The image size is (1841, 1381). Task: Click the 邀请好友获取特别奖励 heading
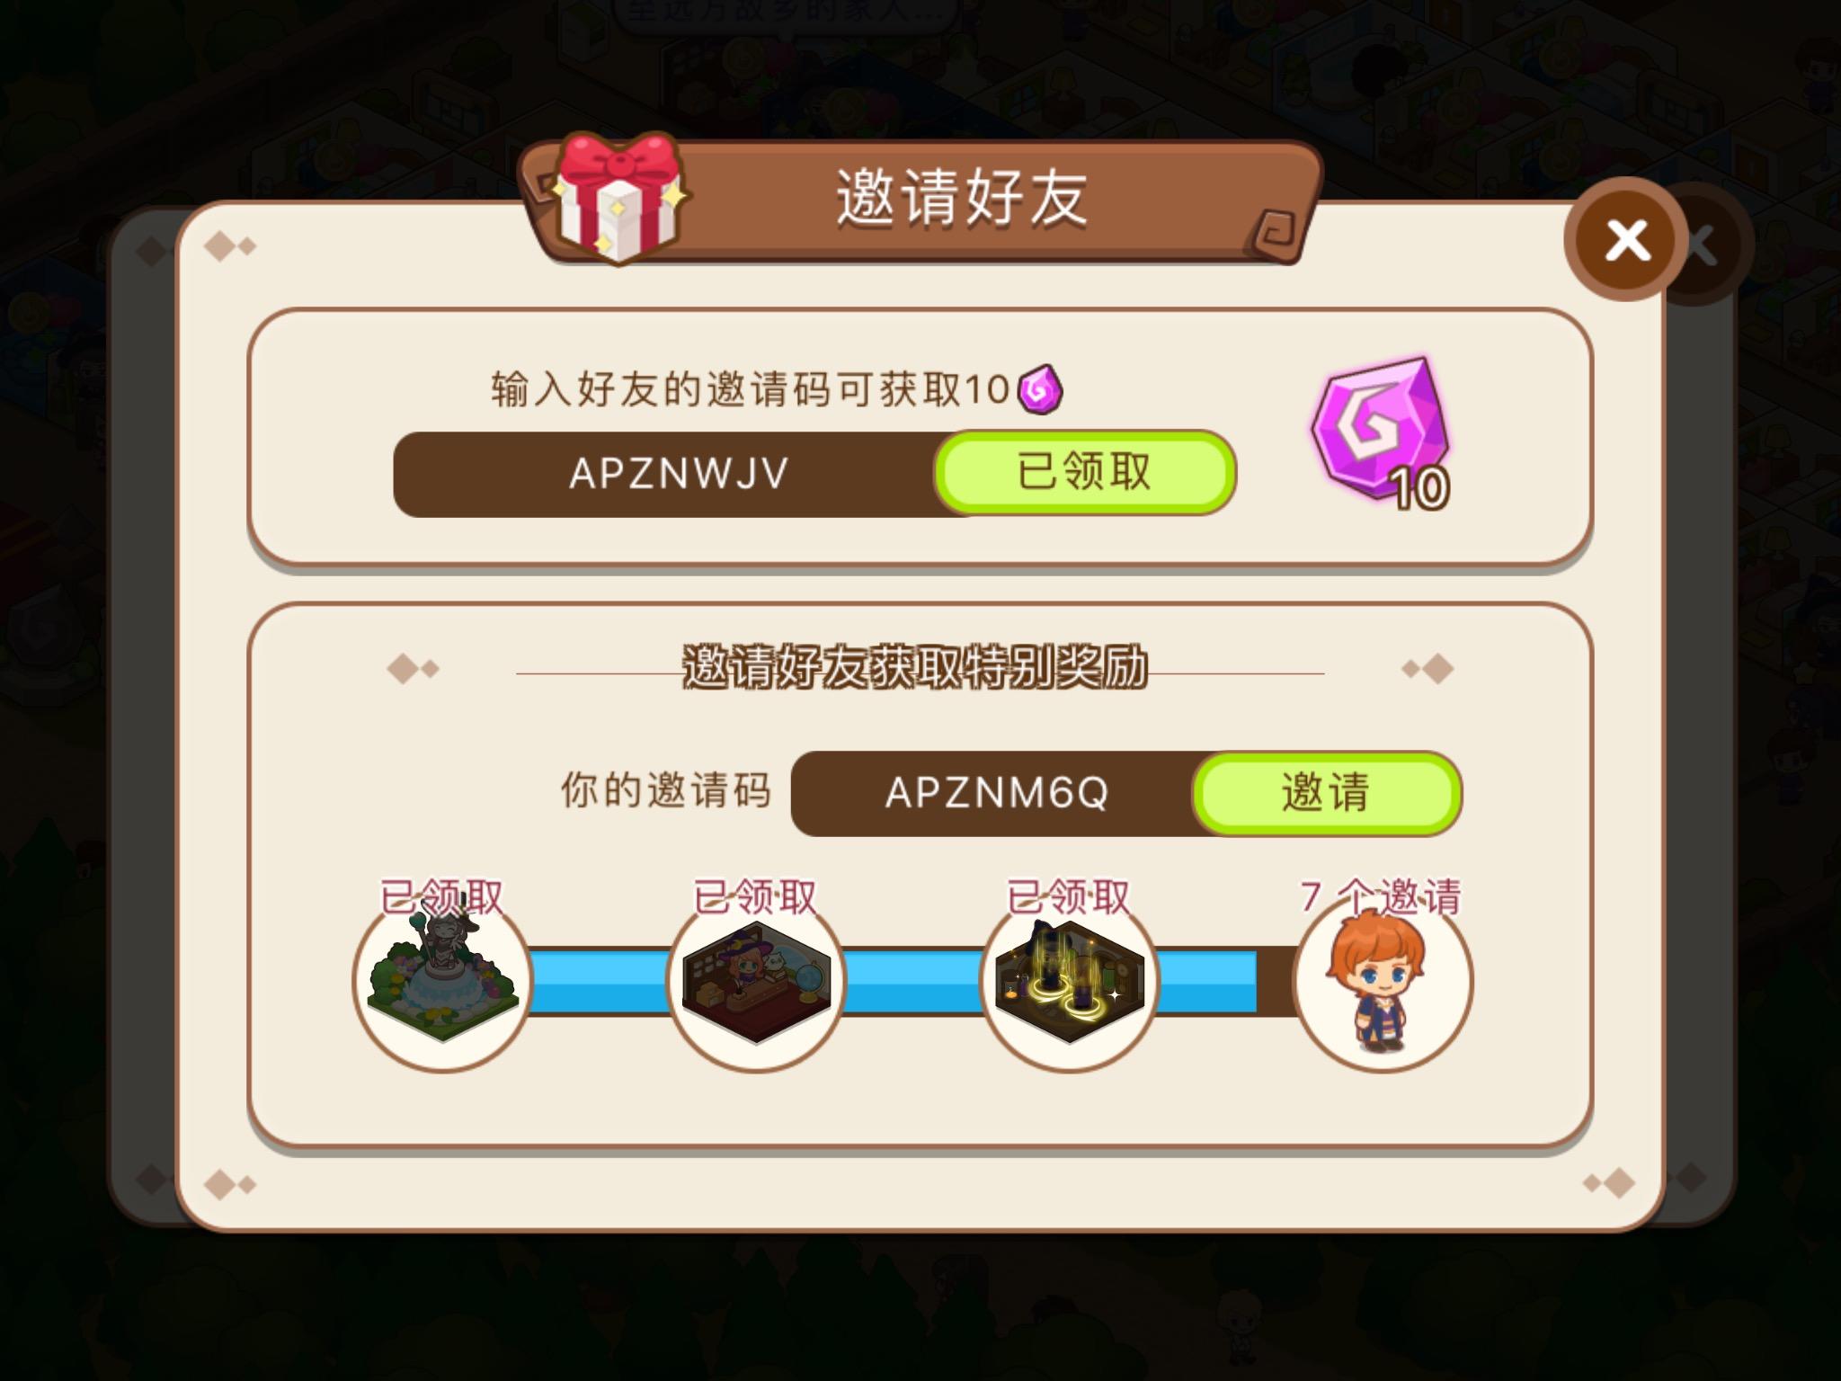pos(915,668)
